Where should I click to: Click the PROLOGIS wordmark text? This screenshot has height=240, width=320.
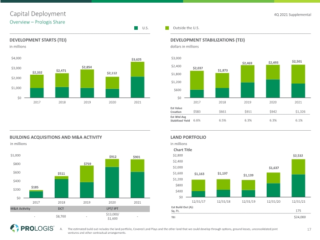[x=37, y=228]
